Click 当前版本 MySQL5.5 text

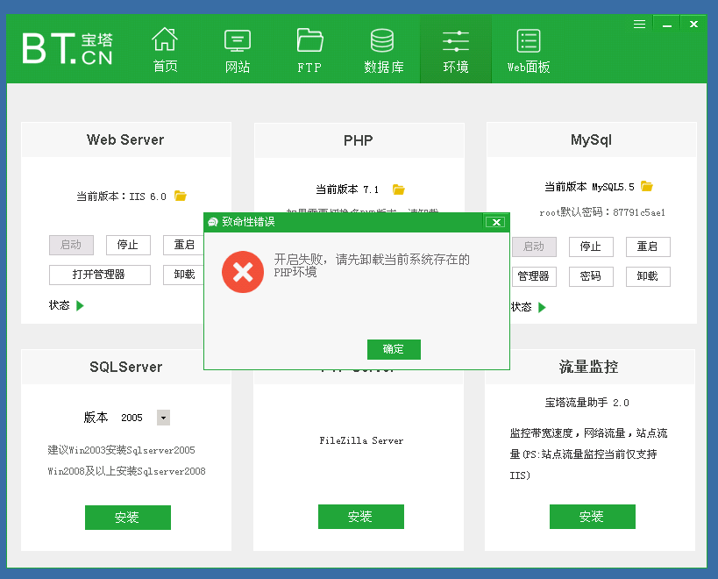[589, 187]
